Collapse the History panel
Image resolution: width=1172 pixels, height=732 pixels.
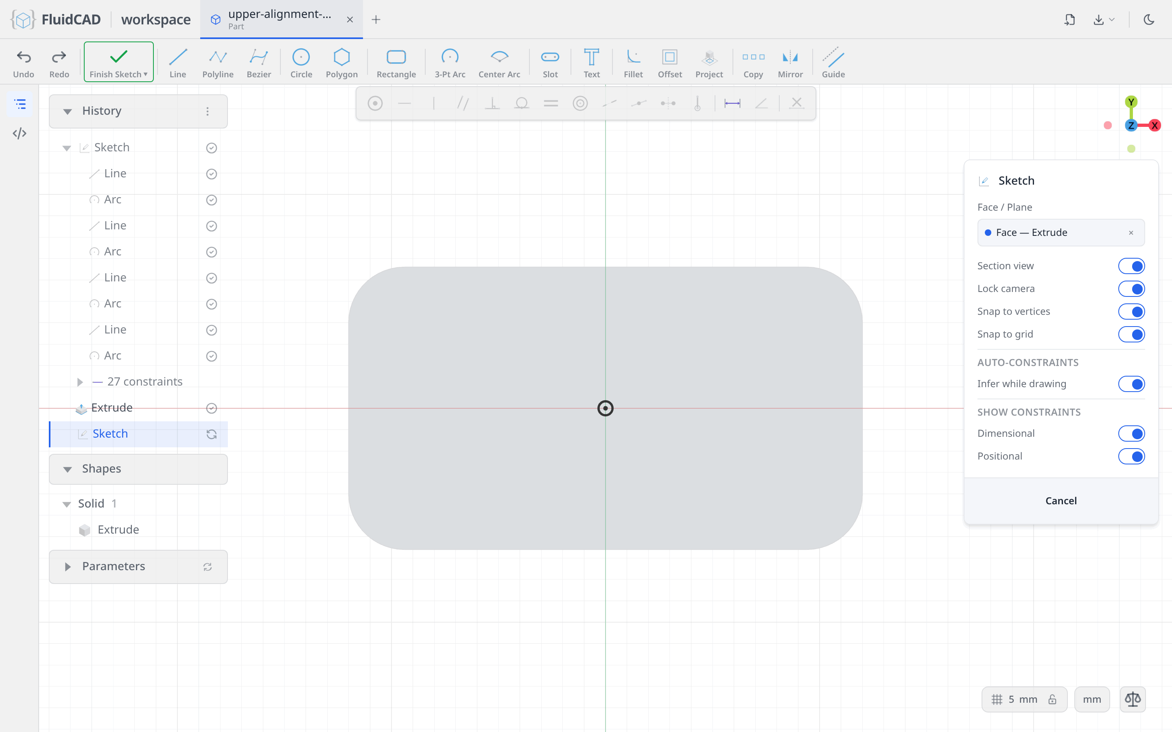click(x=67, y=111)
